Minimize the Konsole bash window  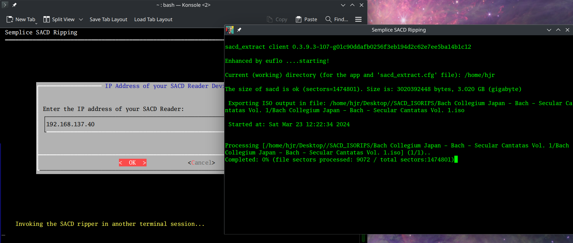click(343, 5)
